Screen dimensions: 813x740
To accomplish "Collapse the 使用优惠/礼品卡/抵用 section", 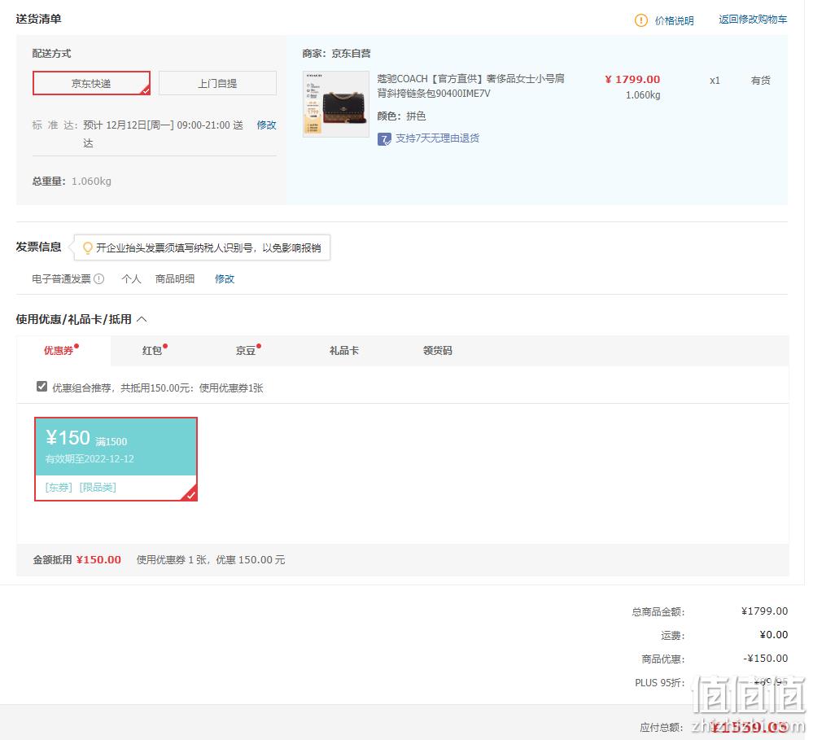I will (142, 319).
